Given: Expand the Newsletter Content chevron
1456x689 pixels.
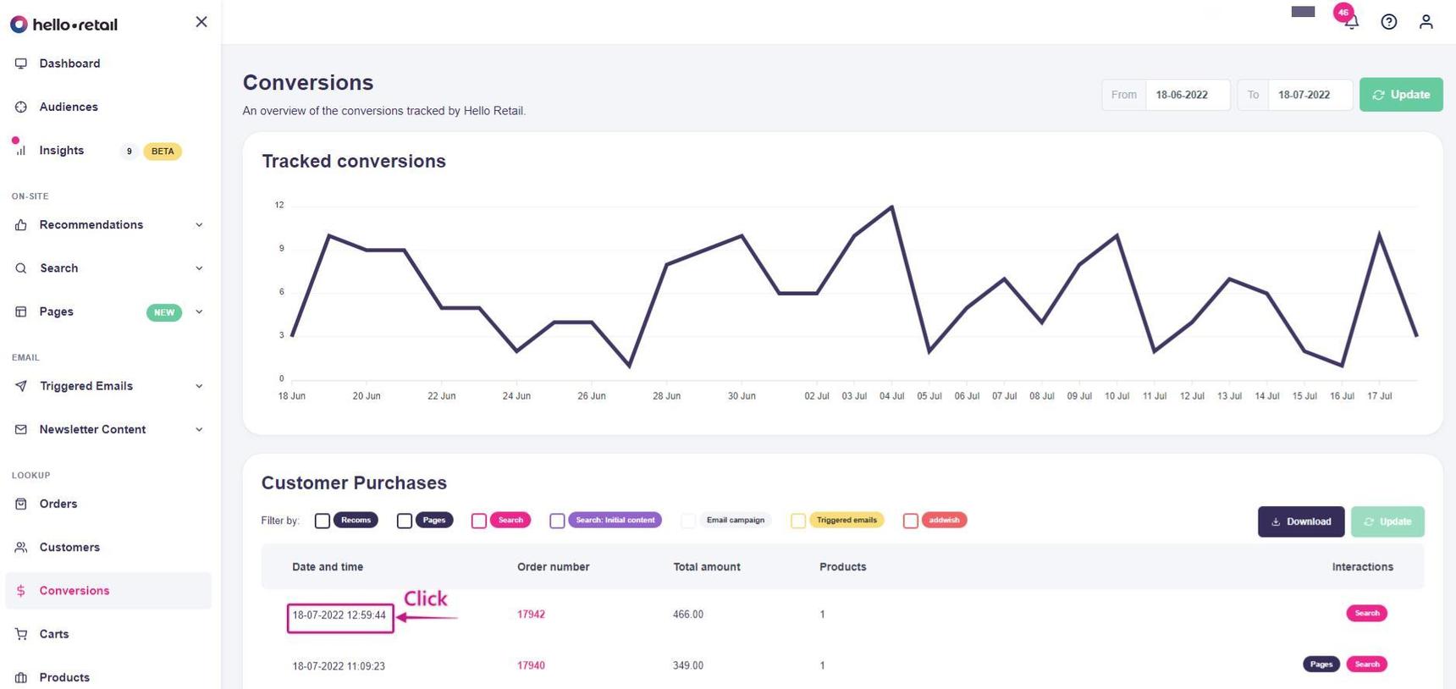Looking at the screenshot, I should (199, 430).
